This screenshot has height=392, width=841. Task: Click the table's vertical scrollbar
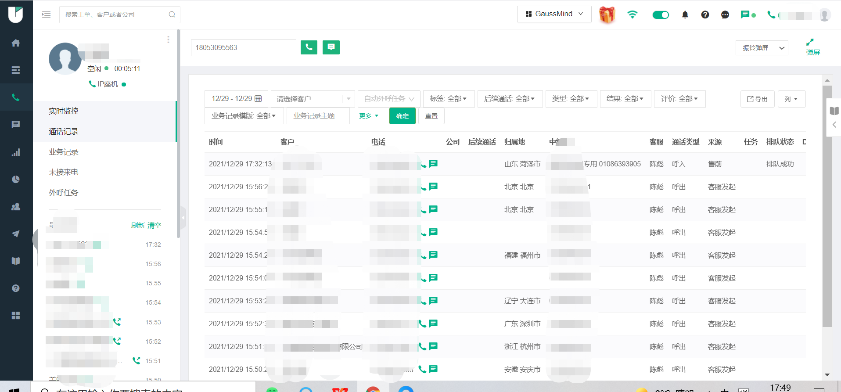827,206
